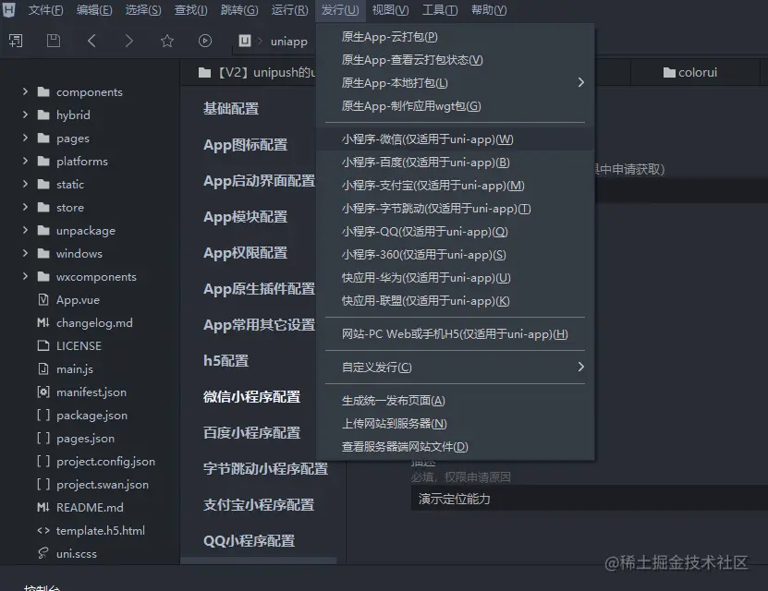Expand the windows folder chevron
The width and height of the screenshot is (768, 591).
(26, 253)
